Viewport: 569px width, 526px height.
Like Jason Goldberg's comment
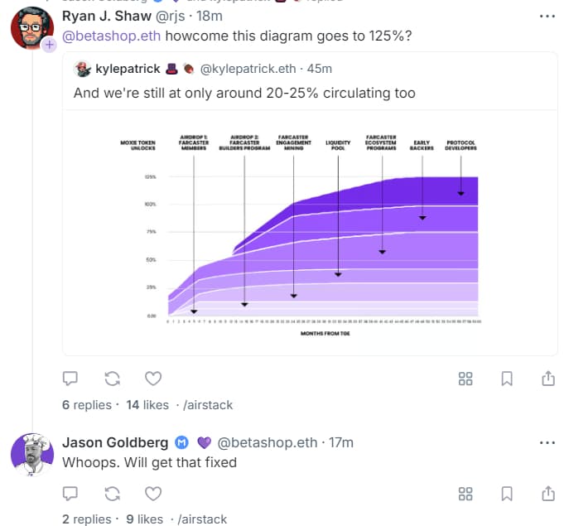click(x=153, y=494)
